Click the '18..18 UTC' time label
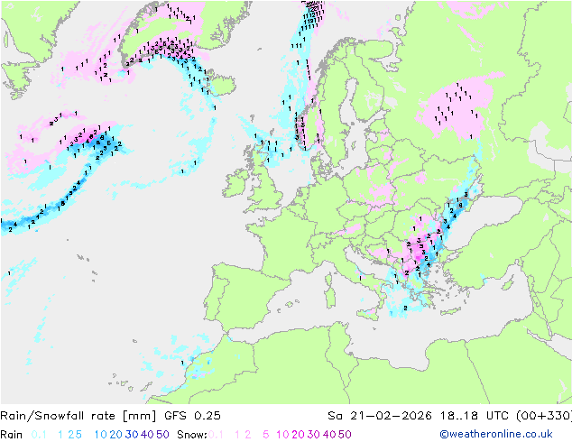572x442 pixels. coord(475,416)
